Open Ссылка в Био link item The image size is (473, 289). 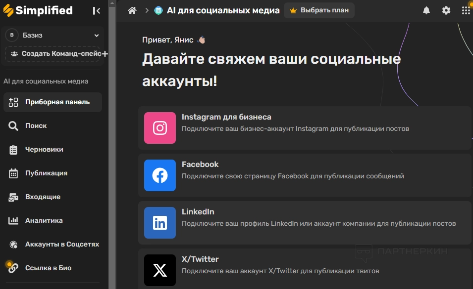pyautogui.click(x=48, y=268)
